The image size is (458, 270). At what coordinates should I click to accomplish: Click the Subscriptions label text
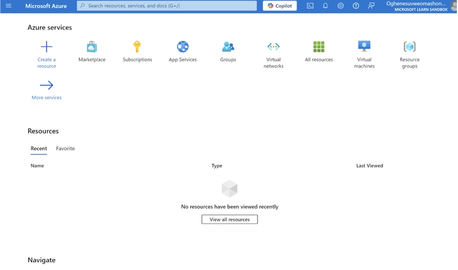pos(137,59)
